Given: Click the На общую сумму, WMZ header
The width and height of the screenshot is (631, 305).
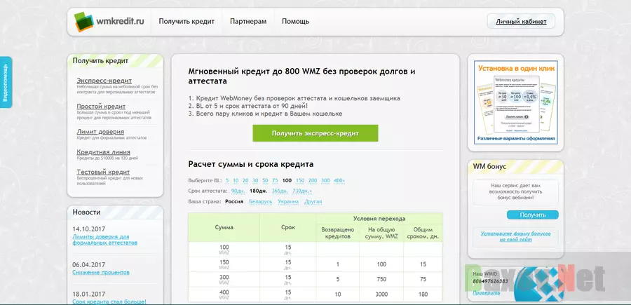Looking at the screenshot, I should click(381, 233).
